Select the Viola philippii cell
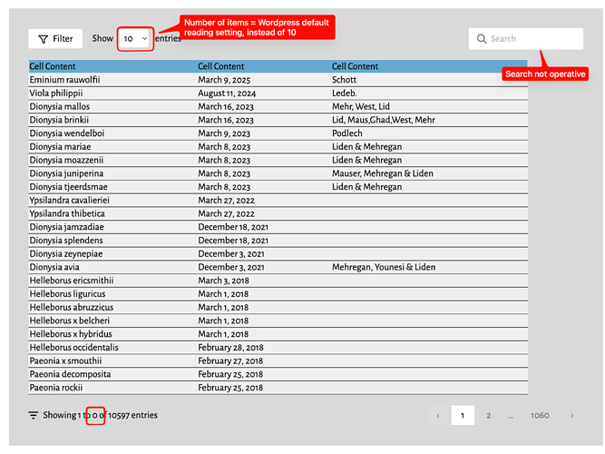Screen dimensions: 605x454 56,94
